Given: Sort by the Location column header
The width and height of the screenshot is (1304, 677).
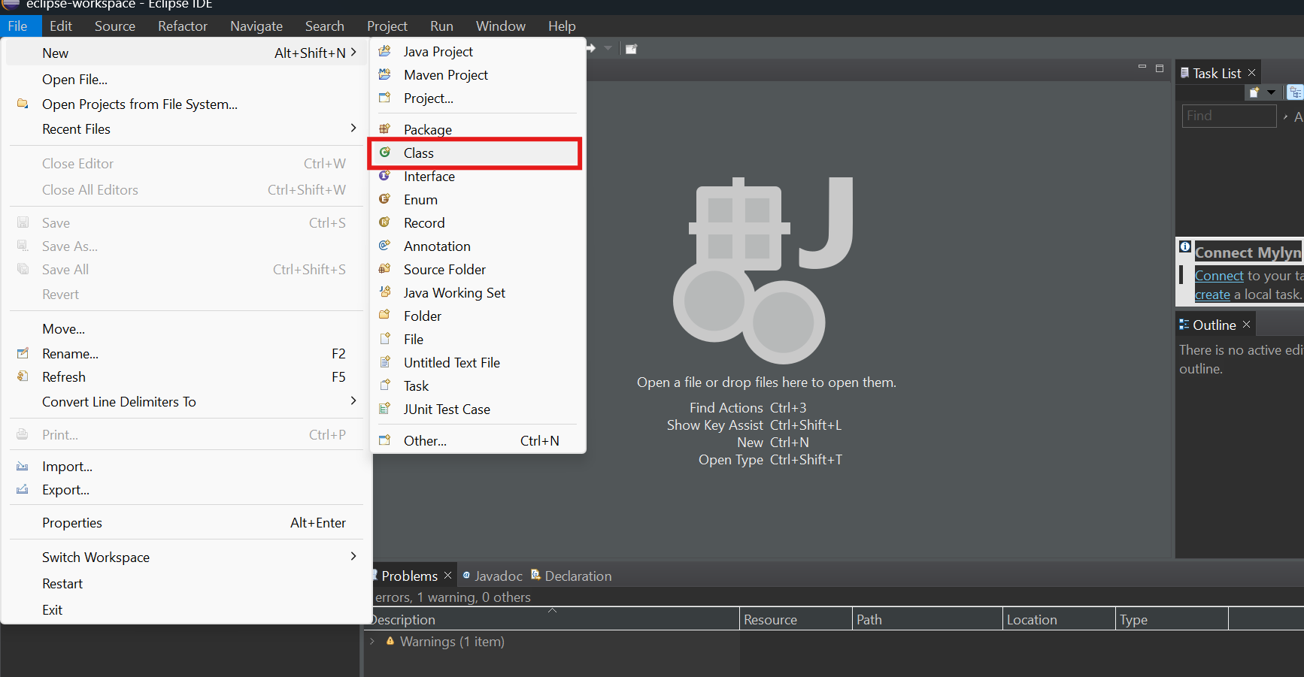Looking at the screenshot, I should pyautogui.click(x=1059, y=619).
